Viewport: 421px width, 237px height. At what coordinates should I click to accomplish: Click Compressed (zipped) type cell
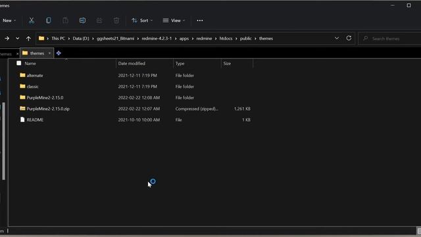197,109
